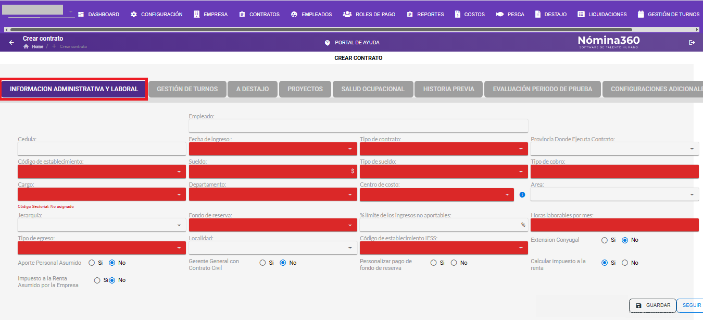The height and width of the screenshot is (320, 703).
Task: Click the logout icon next to Nómina360
Action: 692,43
